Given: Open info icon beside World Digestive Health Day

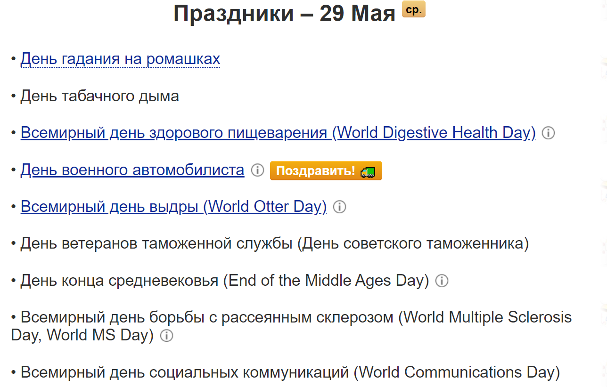Looking at the screenshot, I should click(548, 133).
